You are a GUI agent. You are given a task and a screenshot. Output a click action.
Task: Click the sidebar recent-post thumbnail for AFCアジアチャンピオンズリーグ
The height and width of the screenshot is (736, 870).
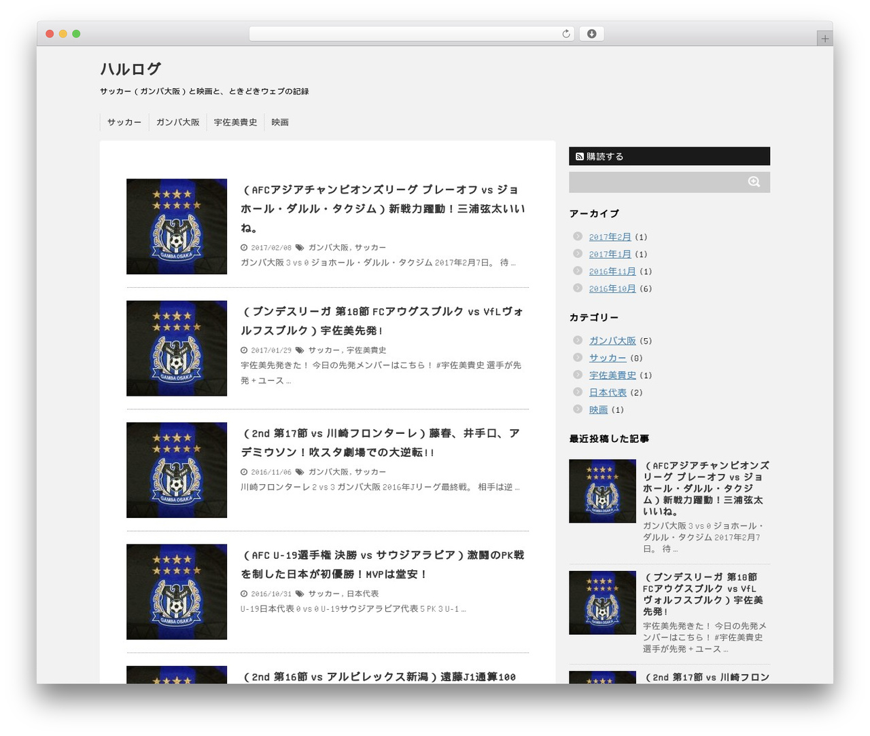pos(602,491)
